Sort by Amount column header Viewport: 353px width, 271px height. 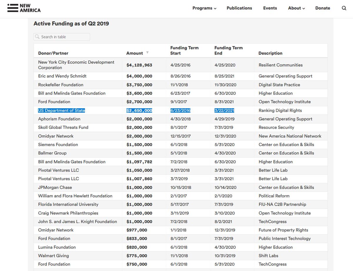coord(134,53)
